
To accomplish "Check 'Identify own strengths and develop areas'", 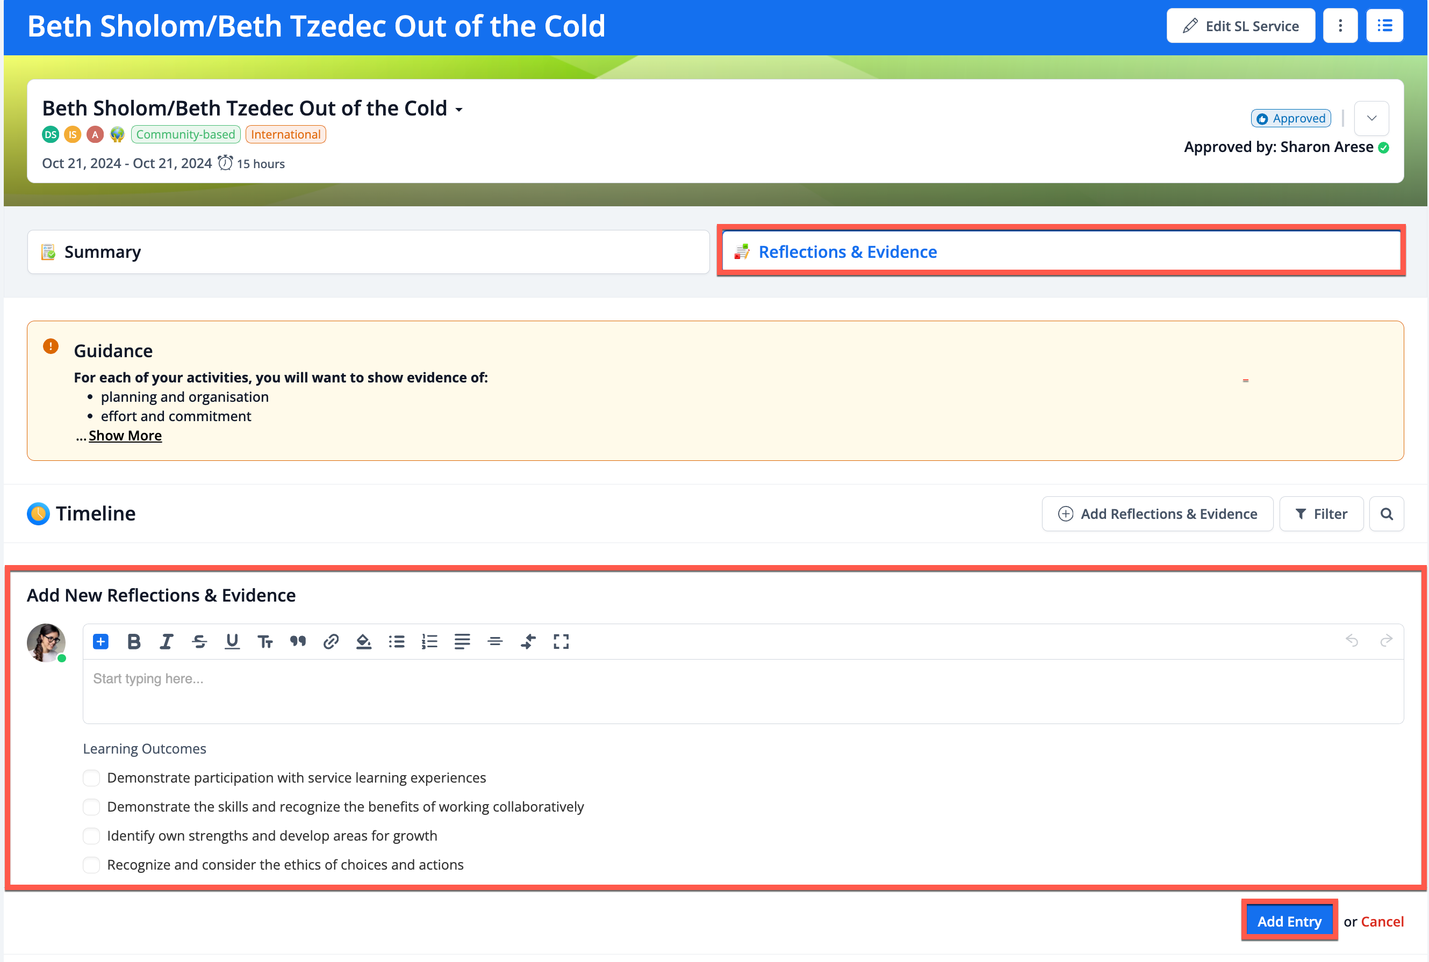I will point(91,836).
